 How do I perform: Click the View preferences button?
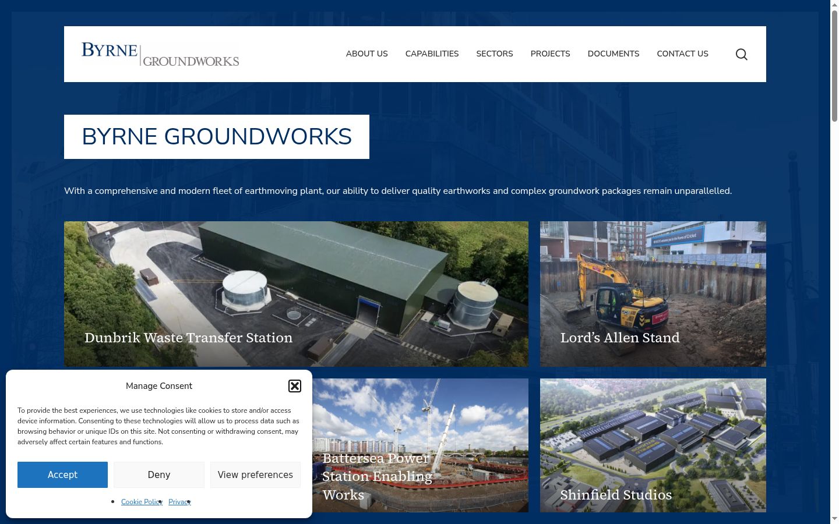click(x=255, y=475)
